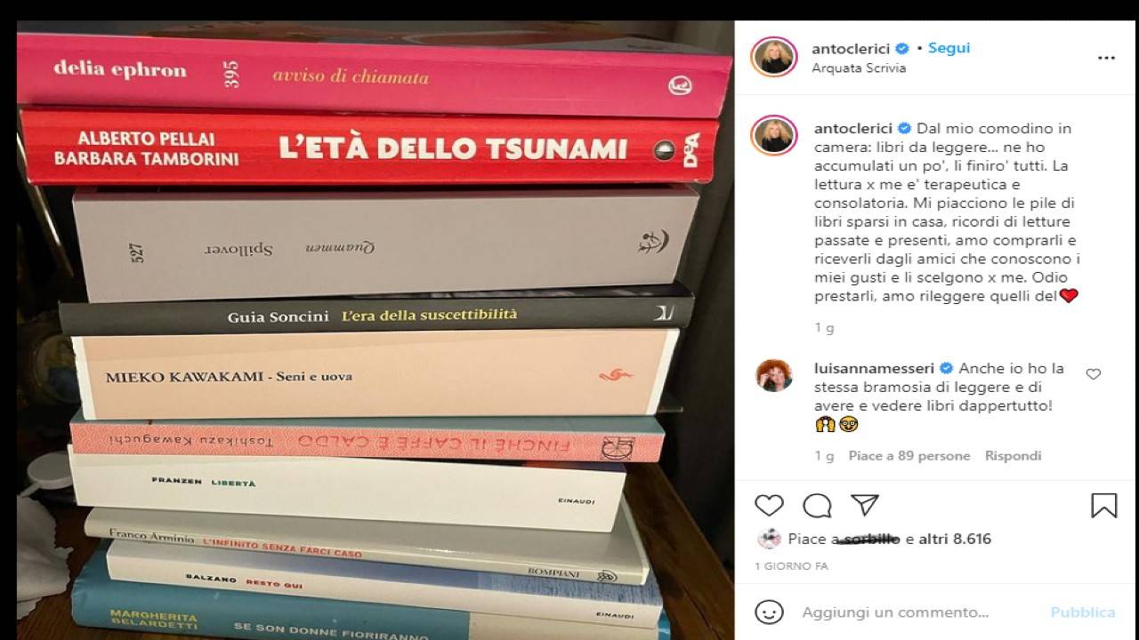Image resolution: width=1139 pixels, height=640 pixels.
Task: Open luisannamesseri's avatar picture
Action: [x=773, y=375]
